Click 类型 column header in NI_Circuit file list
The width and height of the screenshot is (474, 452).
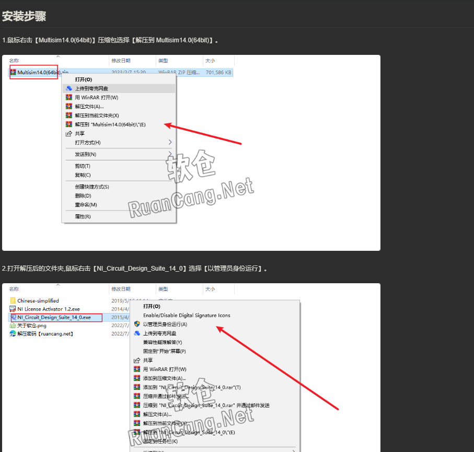click(x=163, y=289)
